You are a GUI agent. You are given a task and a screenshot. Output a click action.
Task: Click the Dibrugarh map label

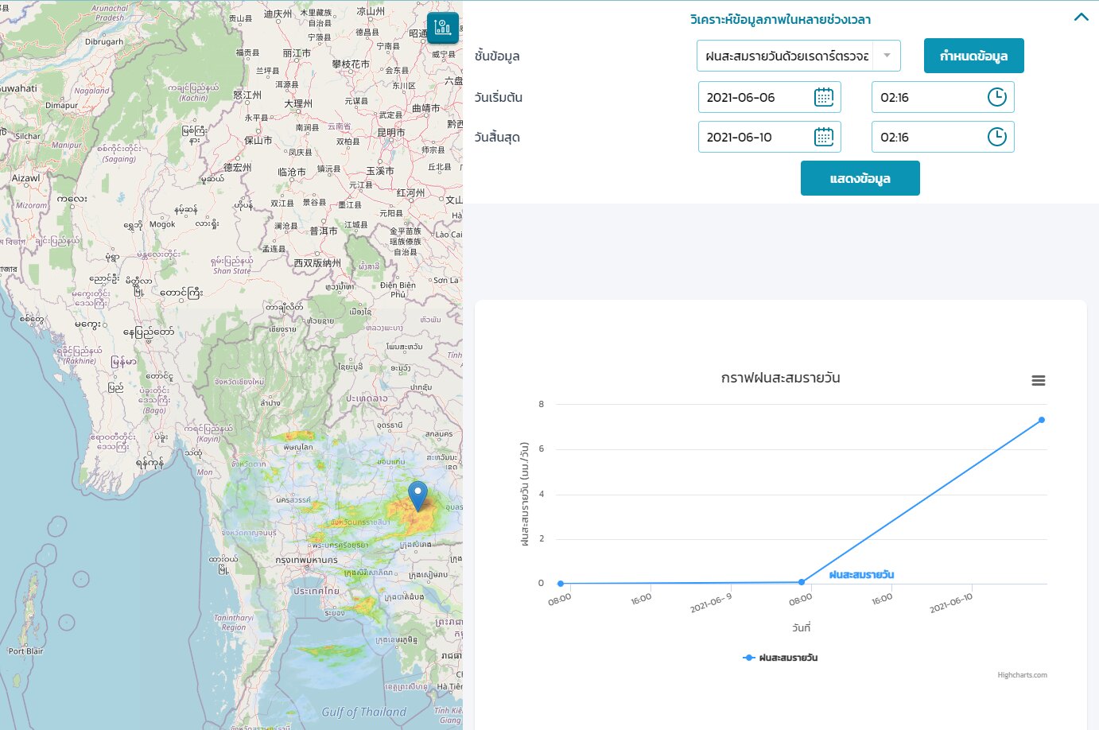coord(104,41)
